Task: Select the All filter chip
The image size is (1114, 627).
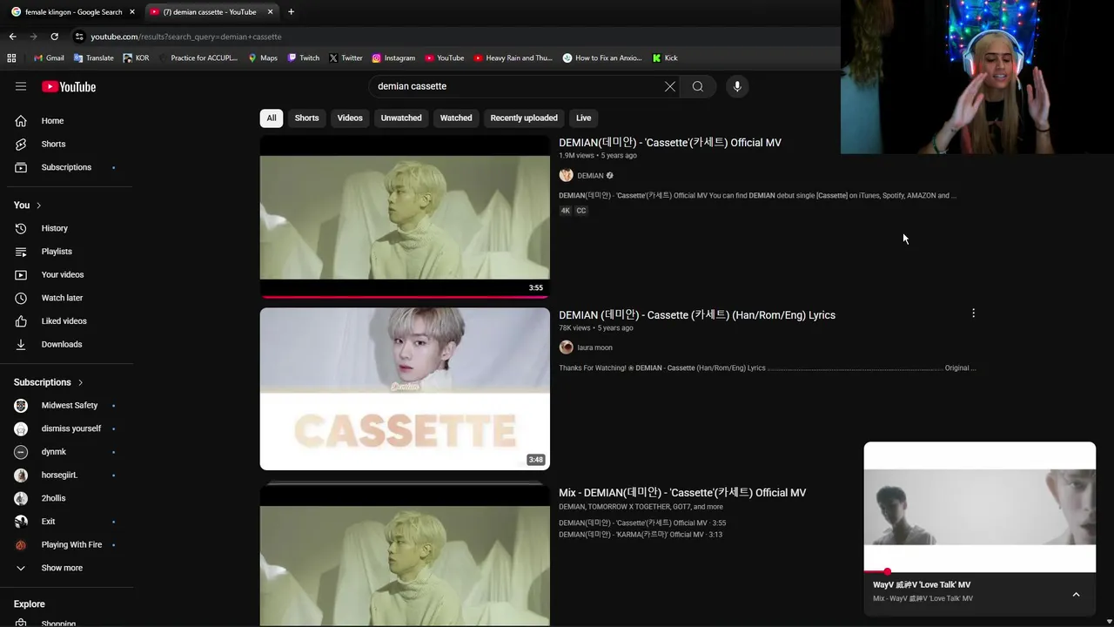Action: [x=272, y=118]
